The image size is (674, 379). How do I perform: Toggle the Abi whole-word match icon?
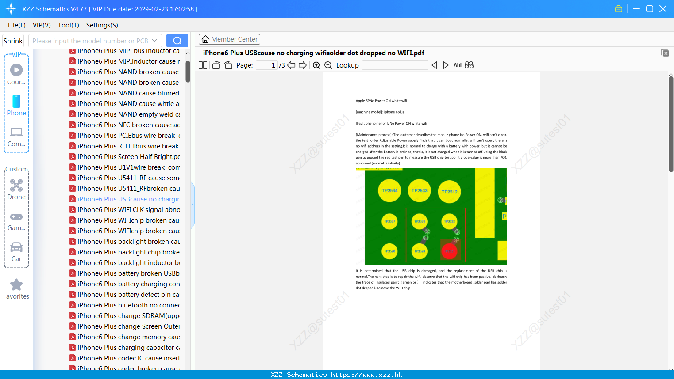coord(458,65)
